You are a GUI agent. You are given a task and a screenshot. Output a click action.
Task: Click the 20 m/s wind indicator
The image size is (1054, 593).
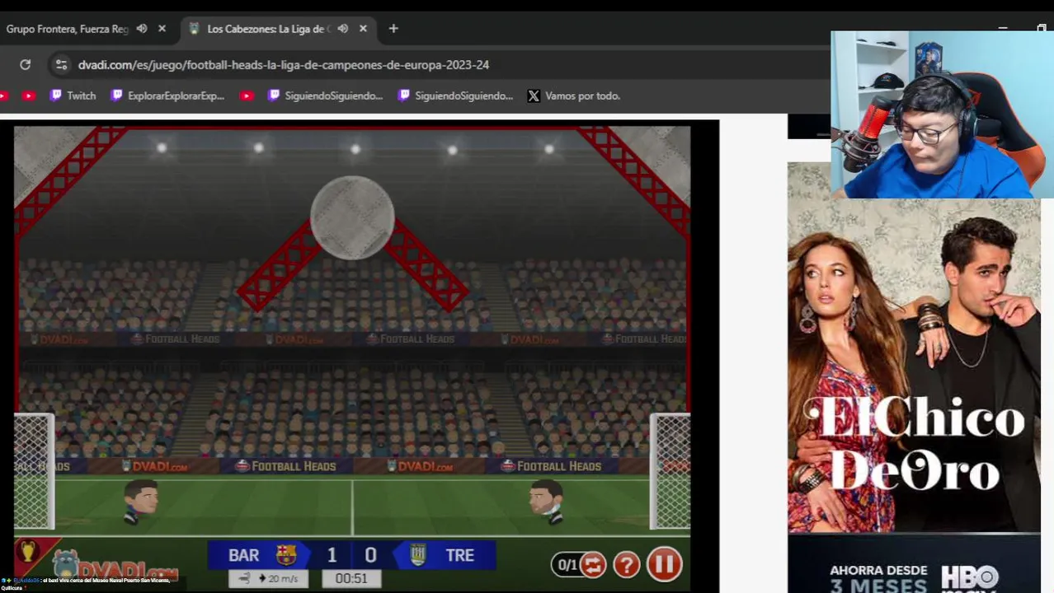pyautogui.click(x=269, y=579)
